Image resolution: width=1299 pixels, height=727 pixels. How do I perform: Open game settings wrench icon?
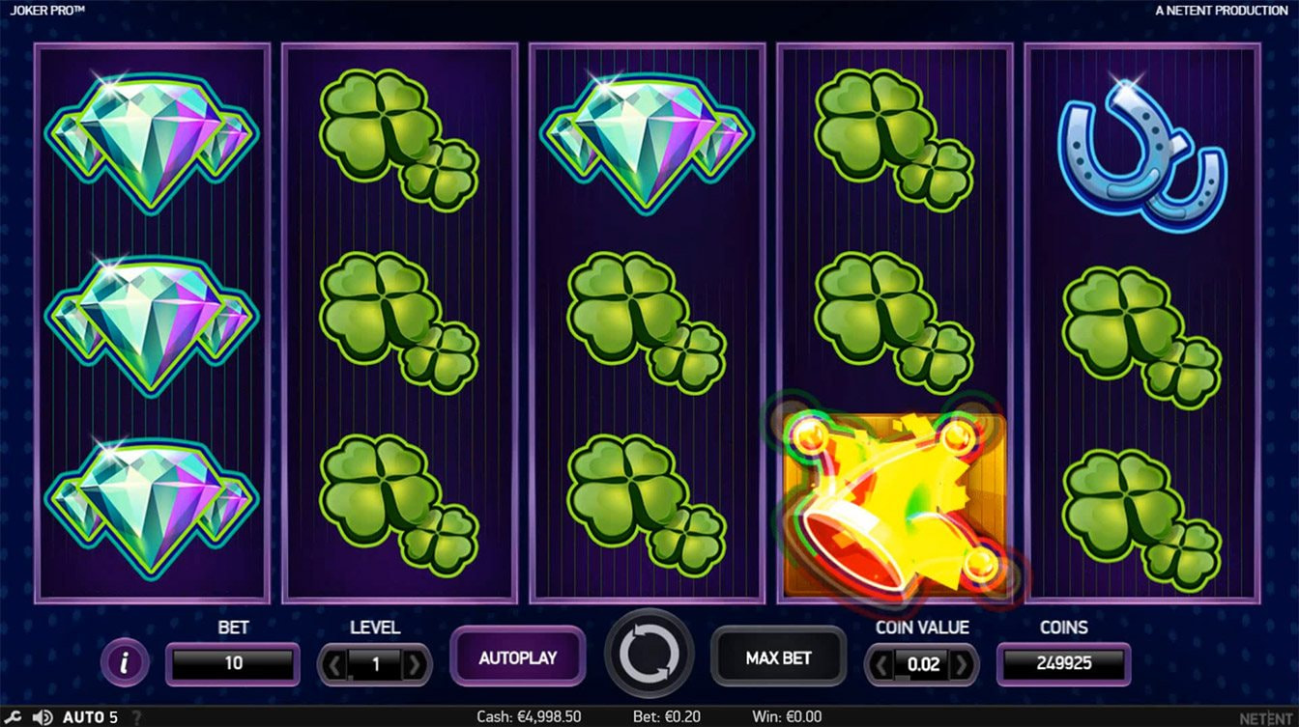[14, 717]
